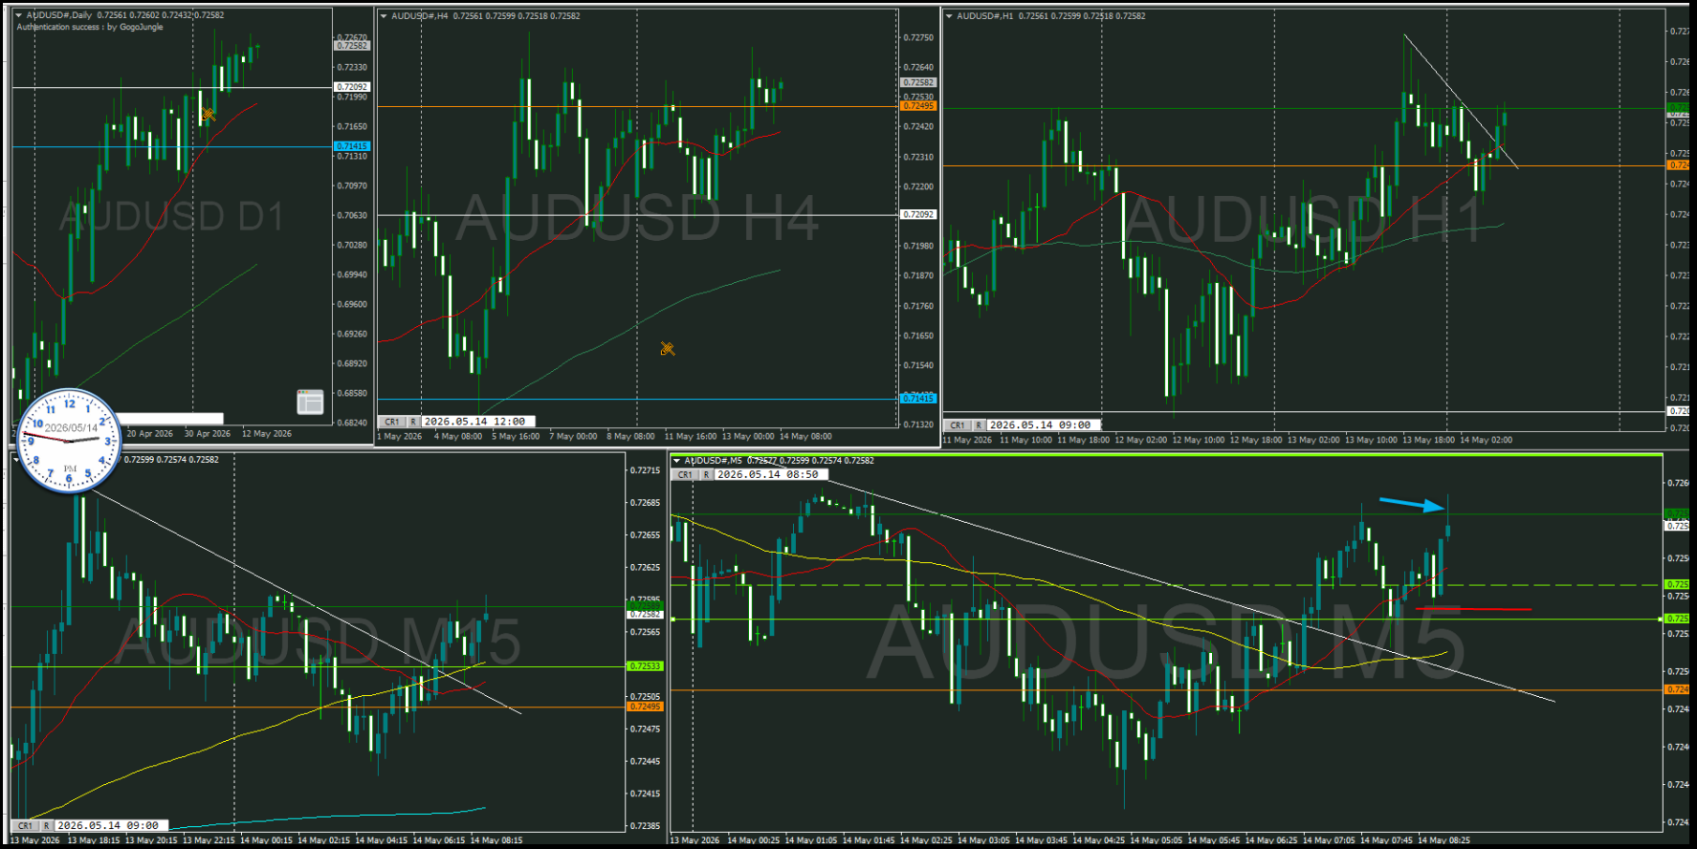The height and width of the screenshot is (849, 1697).
Task: Click the CR1 button on H1 chart
Action: coord(958,425)
